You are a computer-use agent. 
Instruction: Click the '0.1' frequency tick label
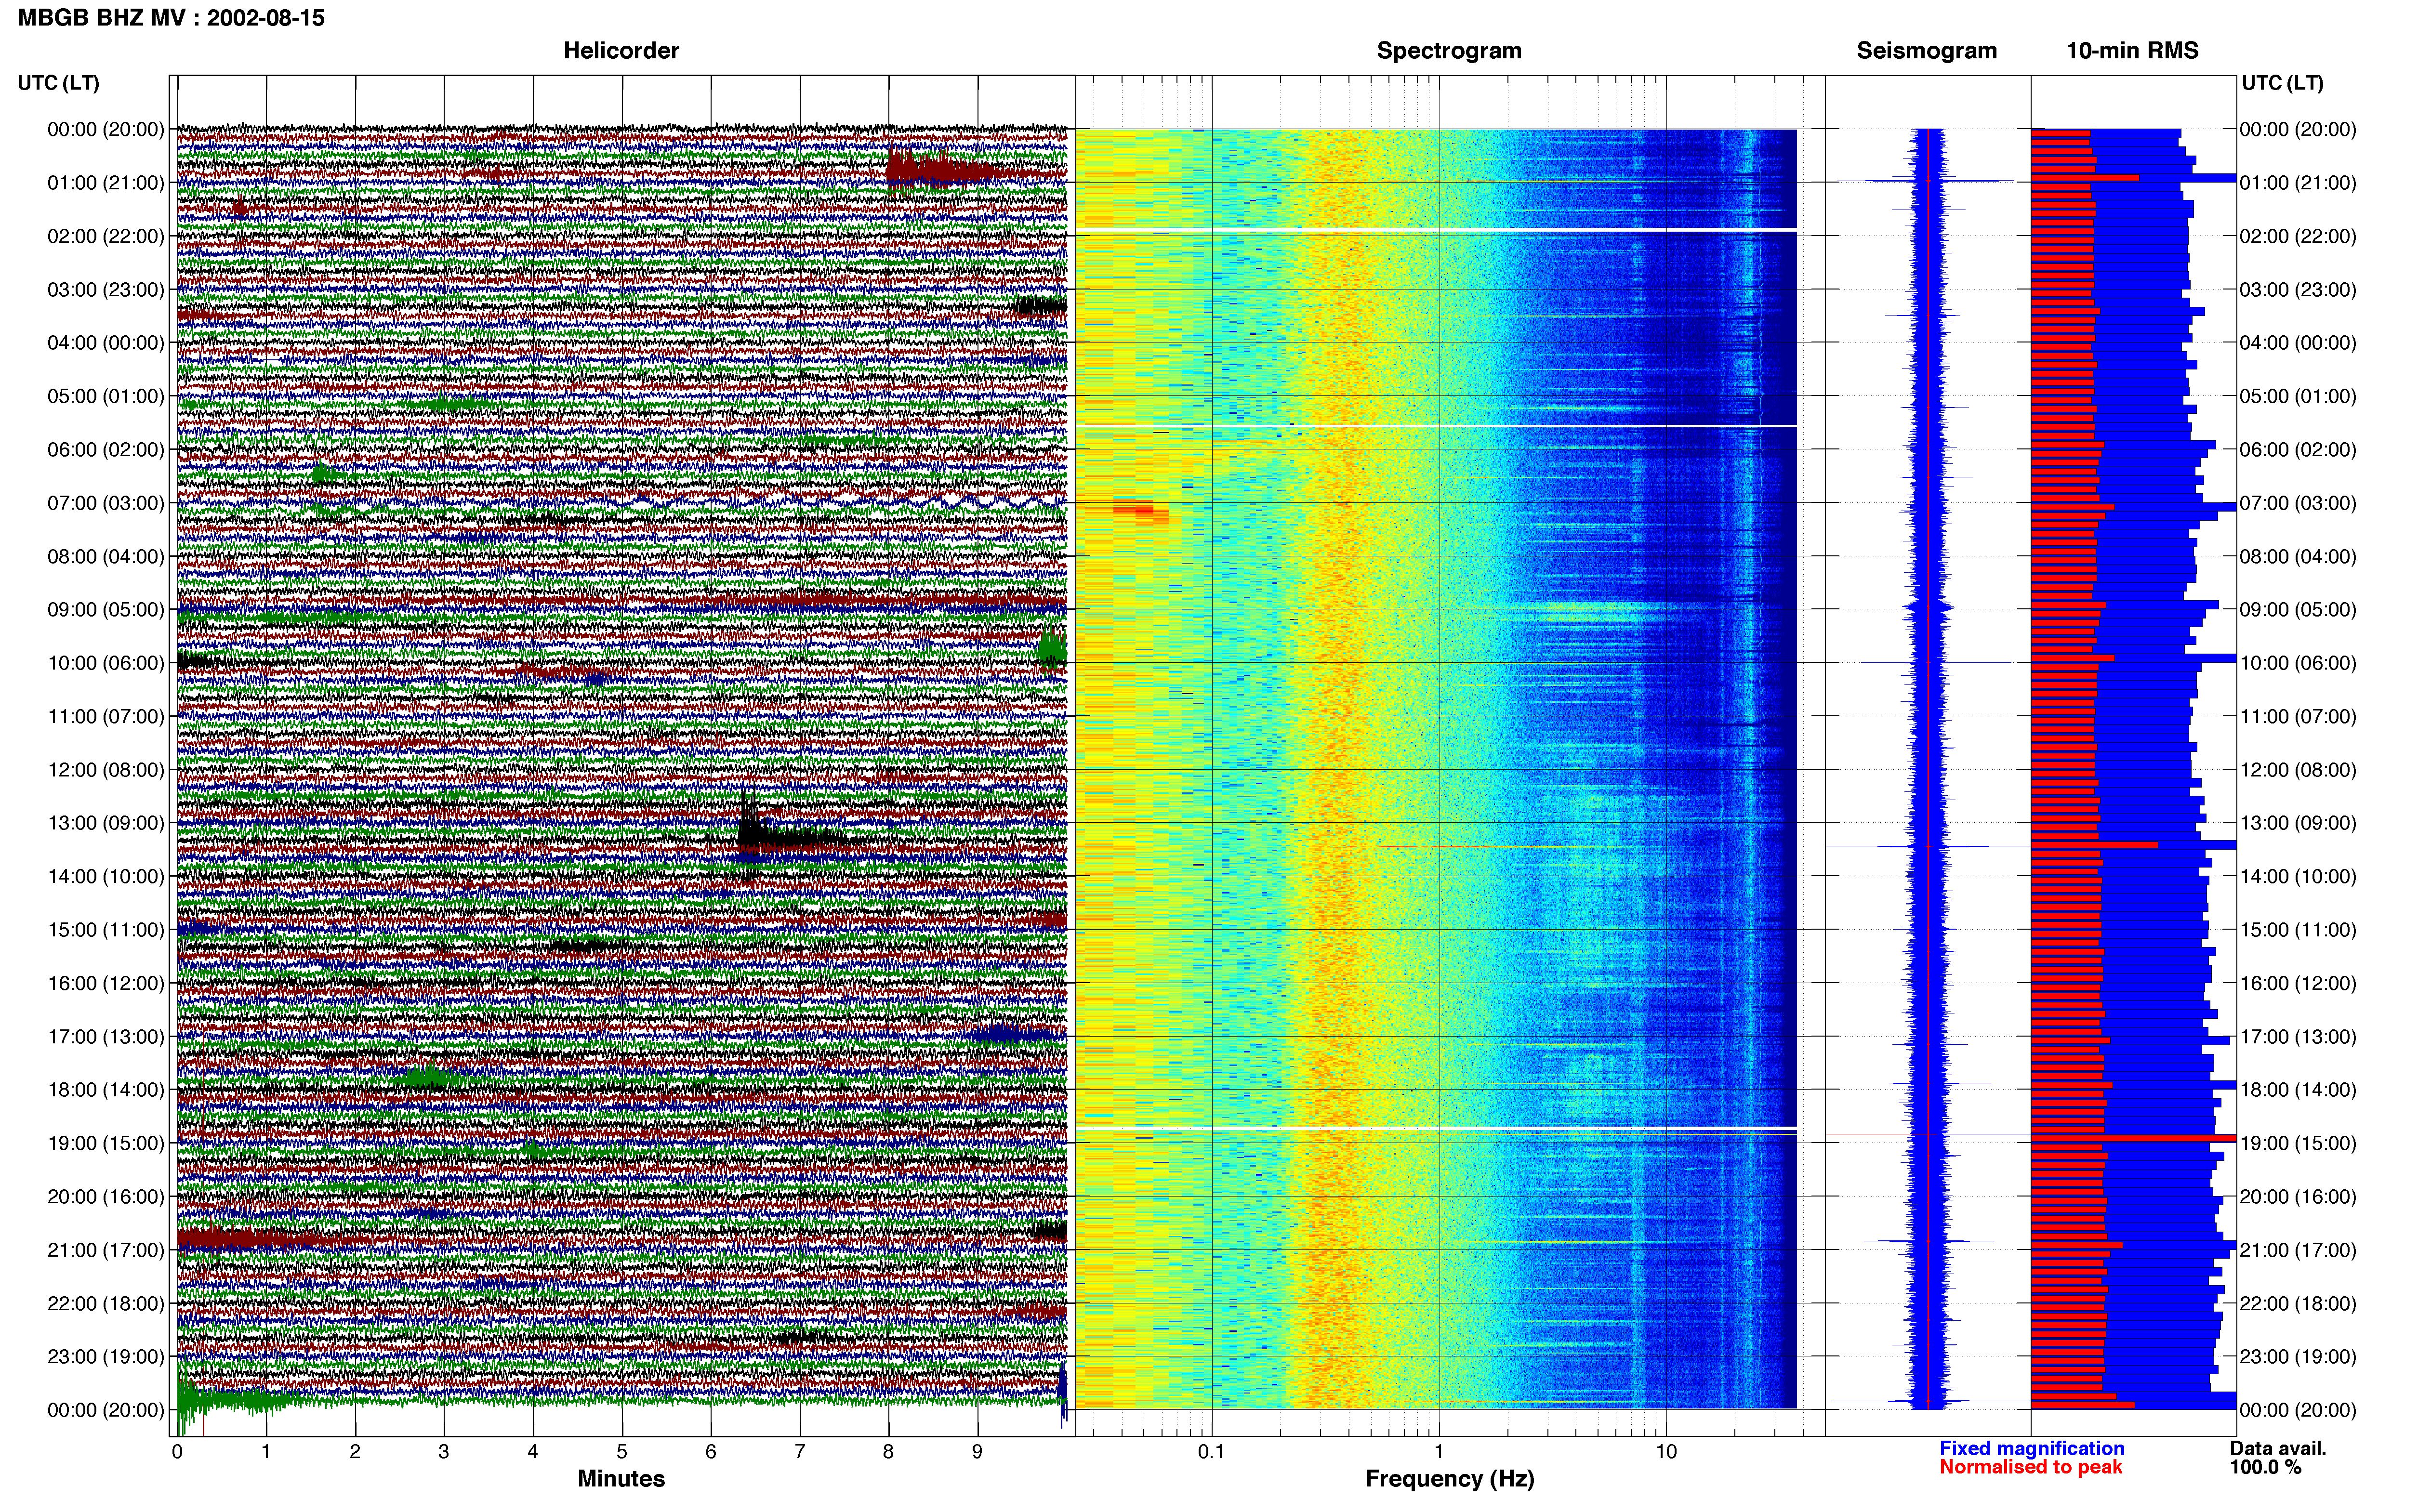click(1211, 1452)
